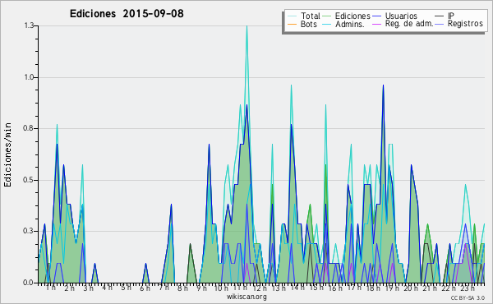This screenshot has height=304, width=493.
Task: Click the magenta Reg. de adm. legend line
Action: click(376, 24)
